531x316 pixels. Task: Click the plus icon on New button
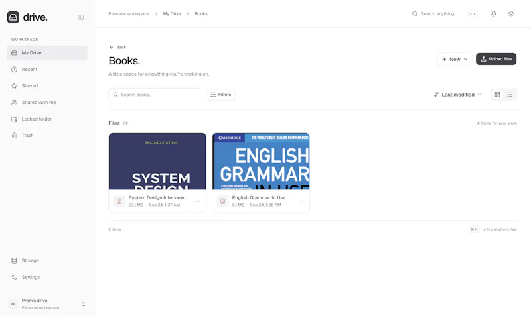[x=444, y=59]
